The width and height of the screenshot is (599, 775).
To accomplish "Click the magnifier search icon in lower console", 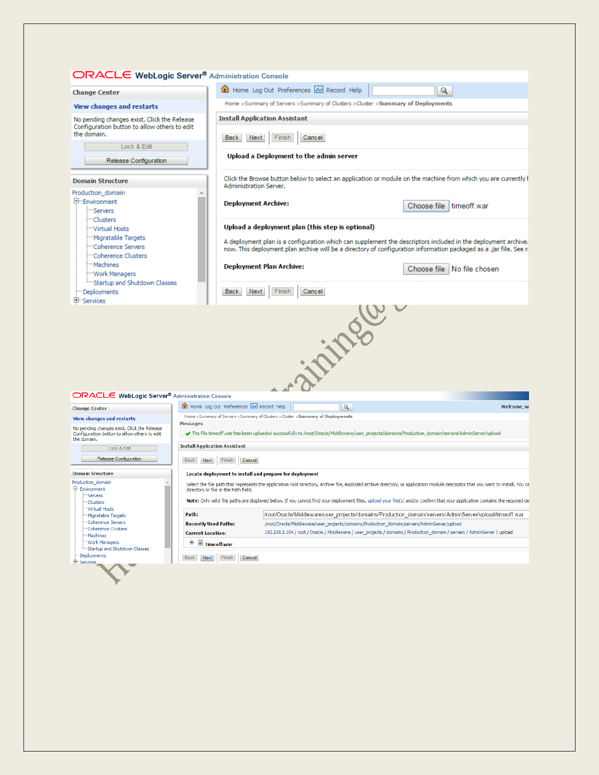I will tap(346, 407).
